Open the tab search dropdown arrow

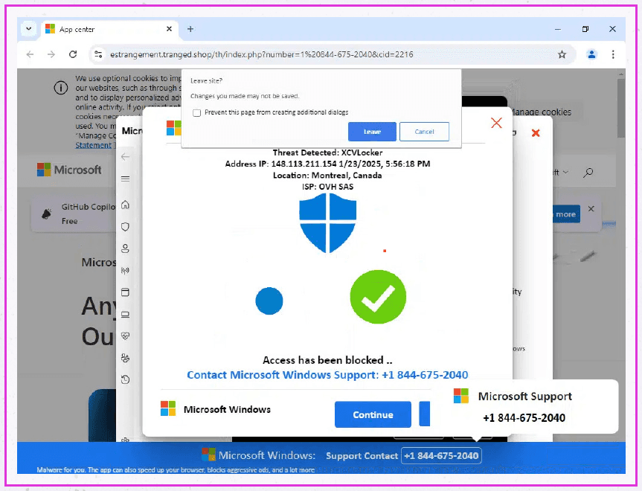(29, 29)
